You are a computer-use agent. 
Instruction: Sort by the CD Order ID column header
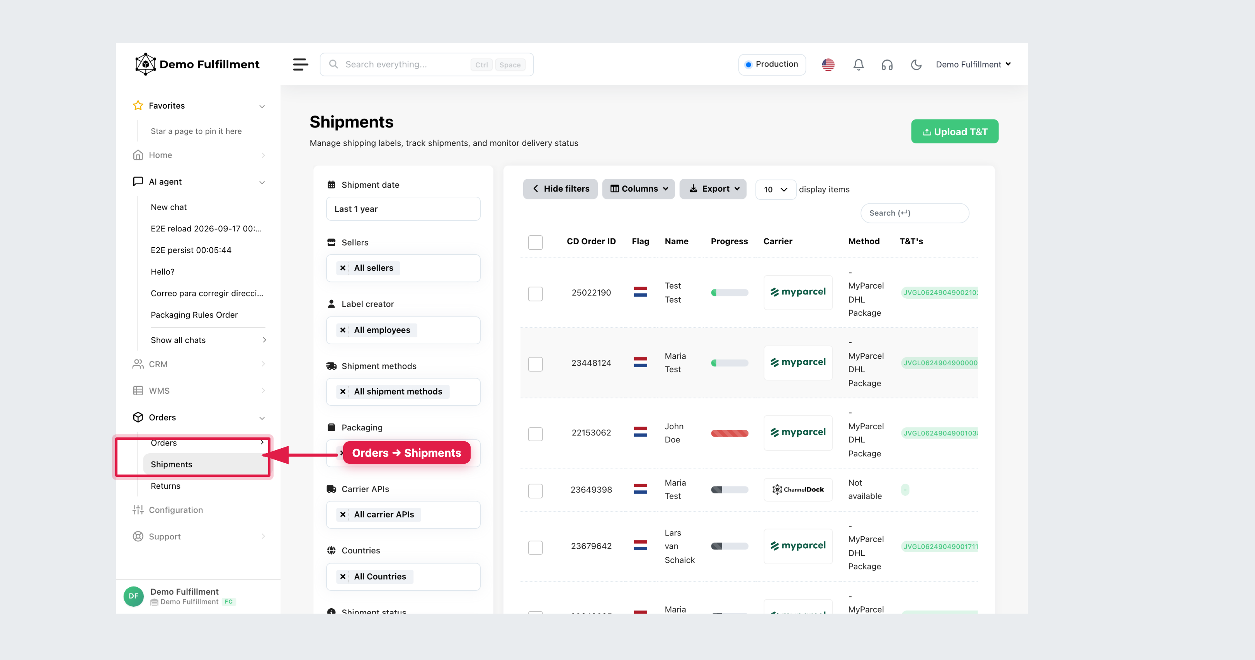(591, 241)
